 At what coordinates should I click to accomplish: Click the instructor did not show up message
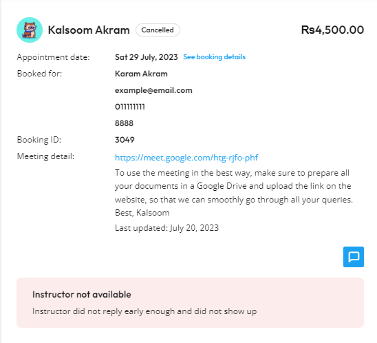click(x=144, y=311)
